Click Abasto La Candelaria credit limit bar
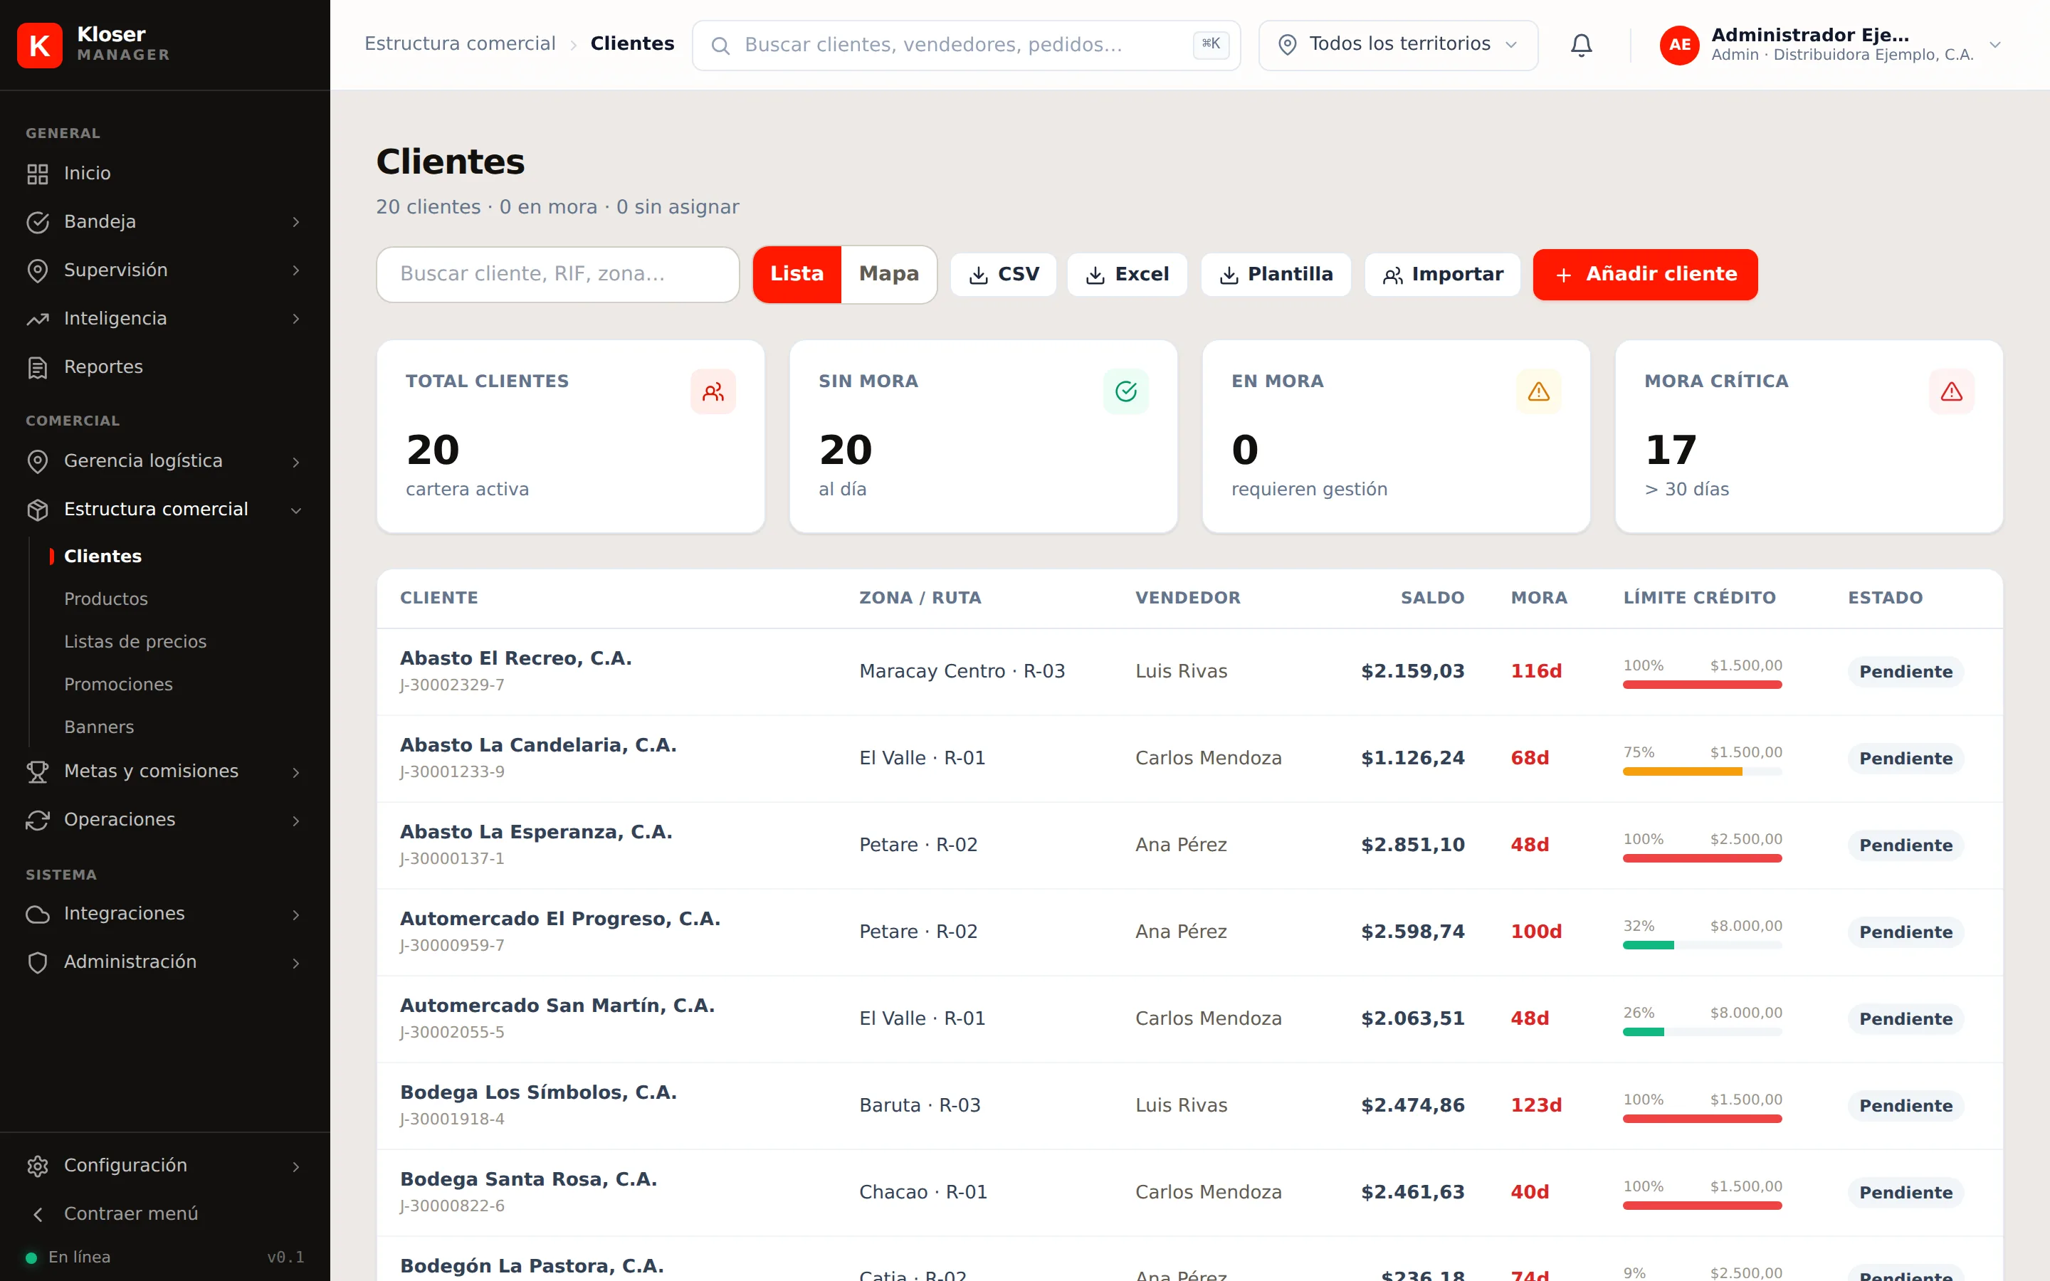 pos(1703,772)
